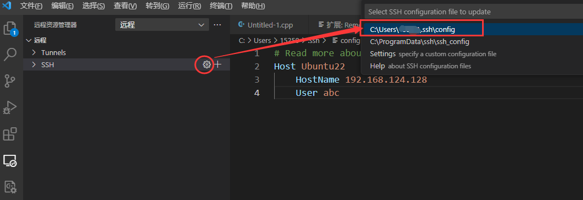Open the Source Control view
Screen dimensions: 583x200
(10, 80)
